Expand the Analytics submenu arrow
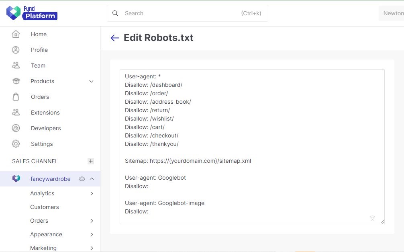 coord(92,193)
